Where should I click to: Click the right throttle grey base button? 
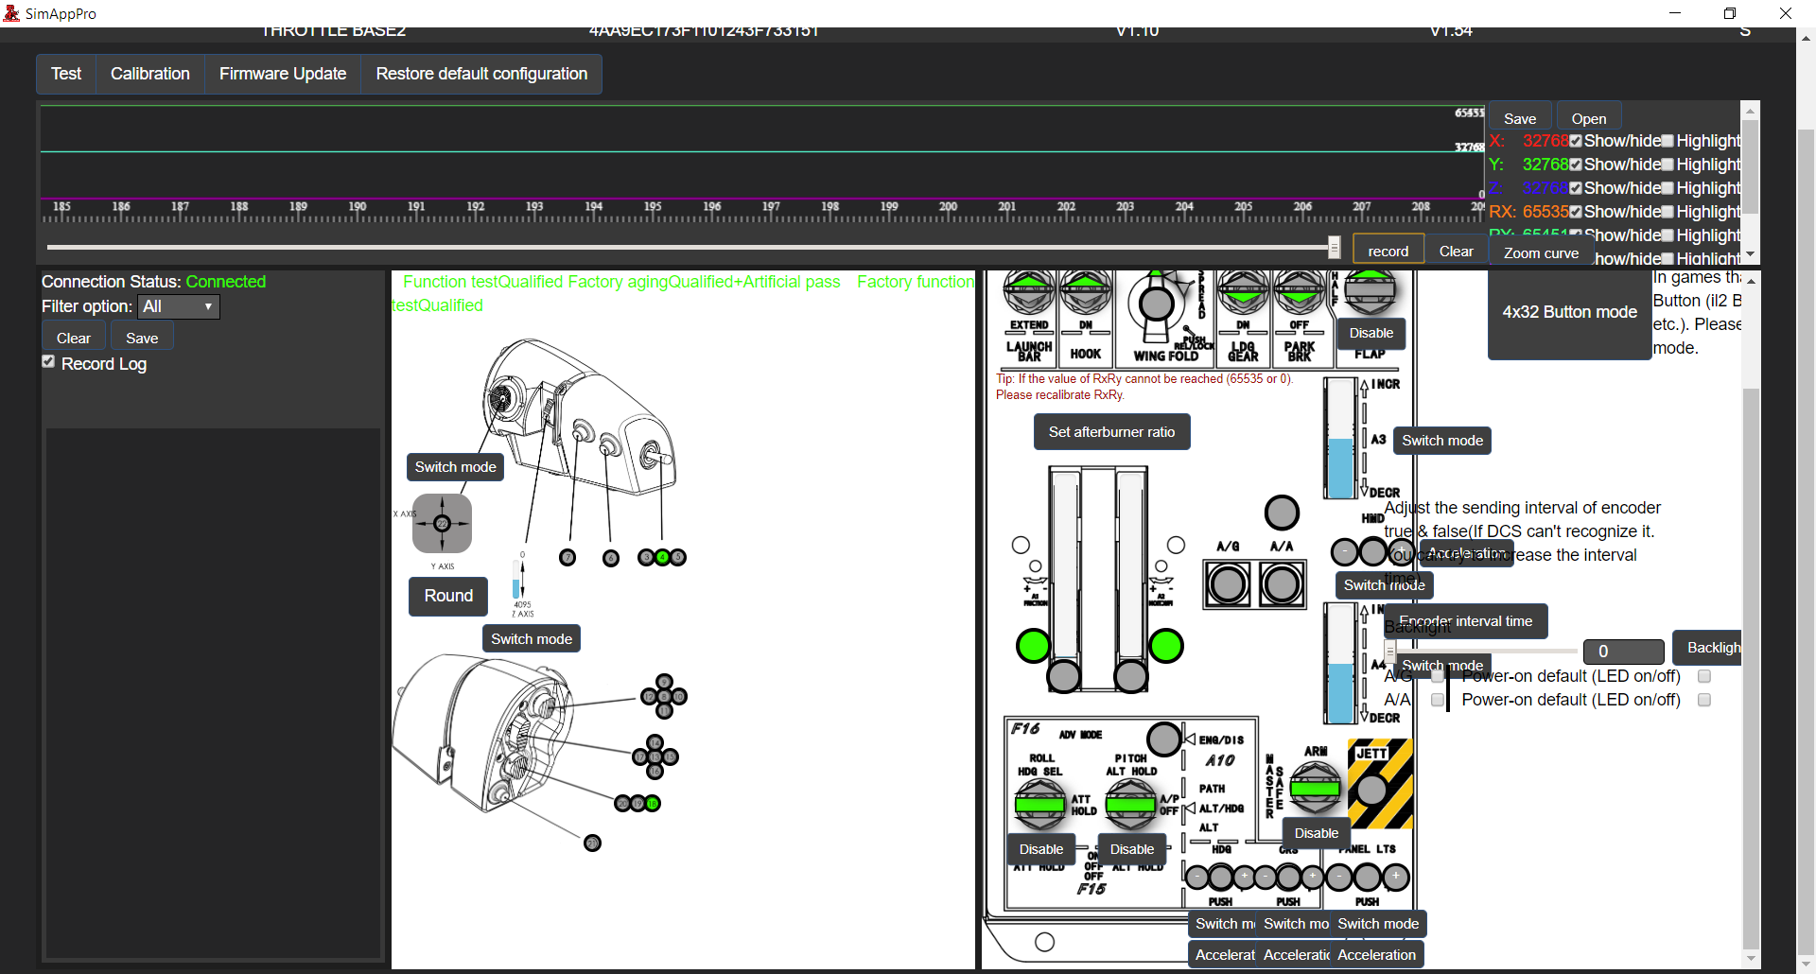[1131, 676]
